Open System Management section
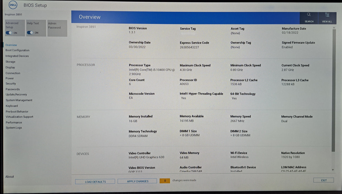Screen dimensions: 342x194 coord(19,100)
